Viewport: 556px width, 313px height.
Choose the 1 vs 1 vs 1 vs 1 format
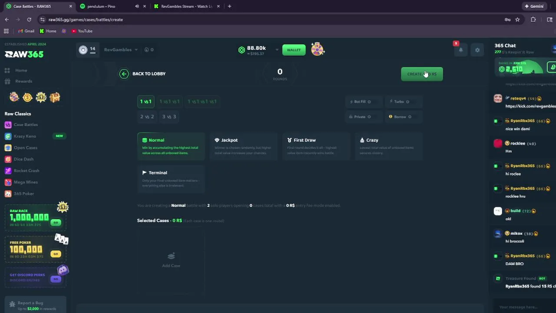(x=202, y=102)
